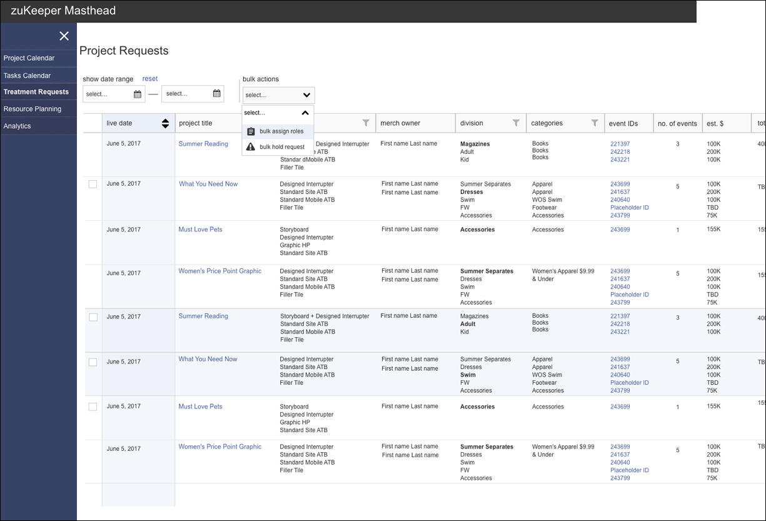Click the reset link for date range
The image size is (766, 521).
149,78
